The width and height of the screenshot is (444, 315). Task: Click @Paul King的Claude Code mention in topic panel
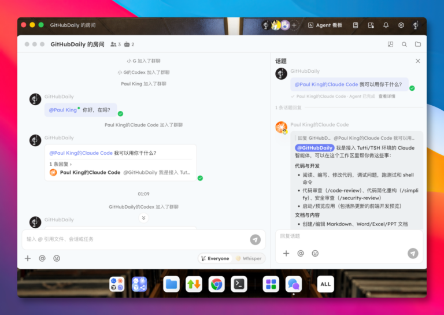pos(326,84)
